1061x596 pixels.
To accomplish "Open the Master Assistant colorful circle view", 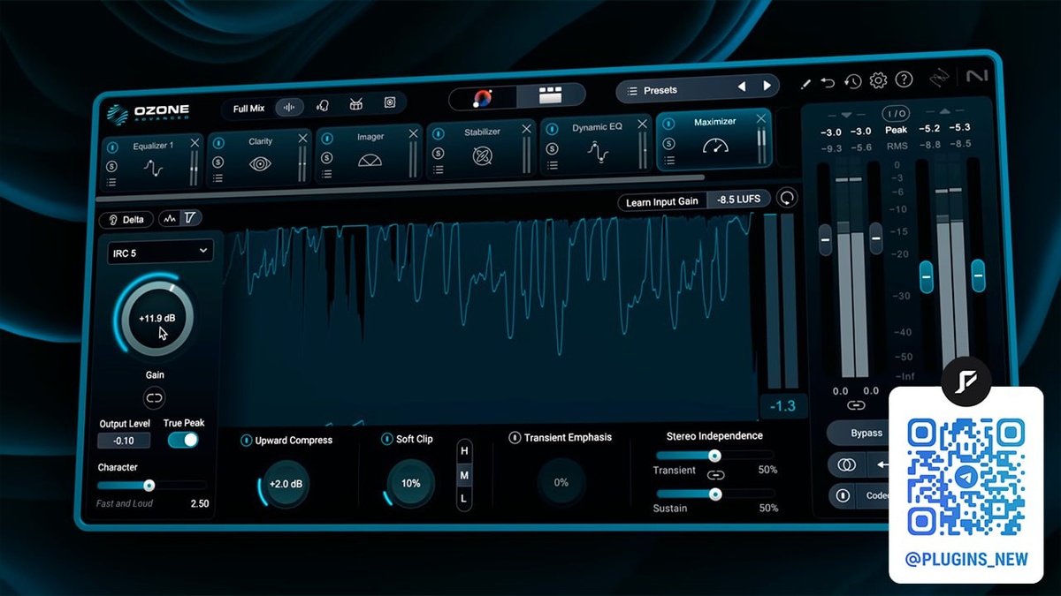I will click(482, 97).
